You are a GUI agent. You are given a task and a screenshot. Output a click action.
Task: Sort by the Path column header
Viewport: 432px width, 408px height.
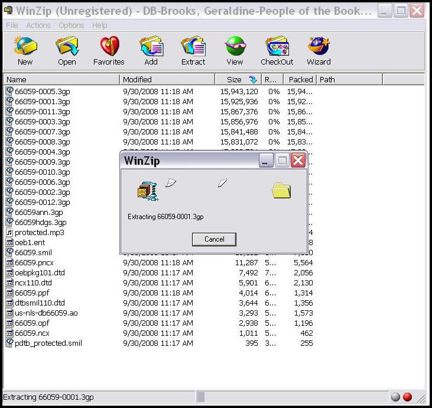pyautogui.click(x=349, y=79)
